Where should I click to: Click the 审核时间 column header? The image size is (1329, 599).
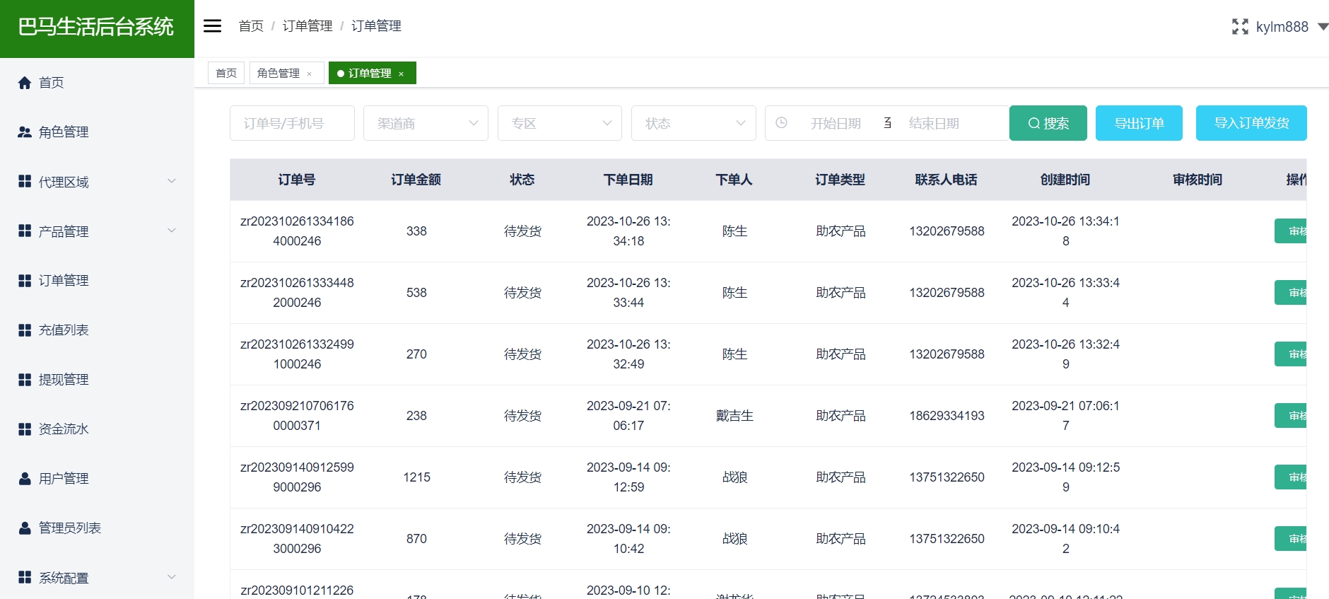click(1198, 180)
